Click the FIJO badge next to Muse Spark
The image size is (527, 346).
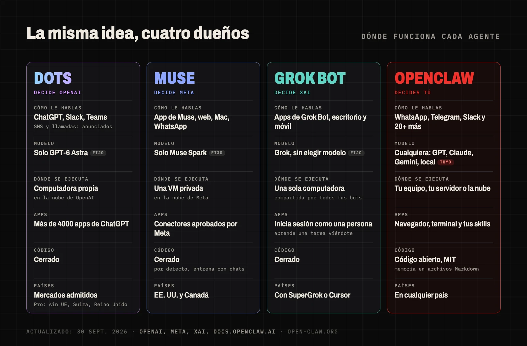[x=217, y=153]
